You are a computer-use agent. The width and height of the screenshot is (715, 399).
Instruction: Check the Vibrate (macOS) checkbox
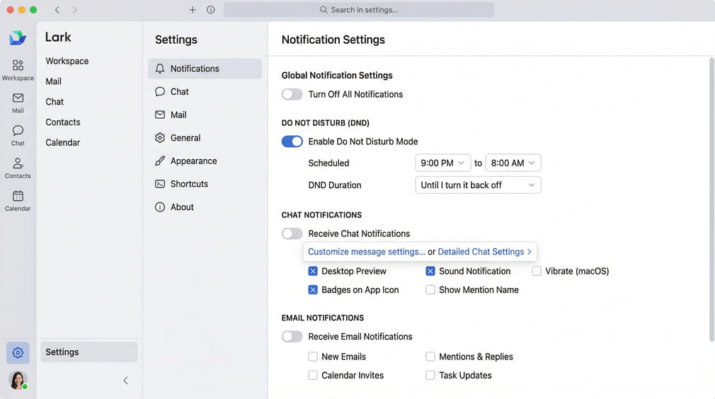point(537,271)
